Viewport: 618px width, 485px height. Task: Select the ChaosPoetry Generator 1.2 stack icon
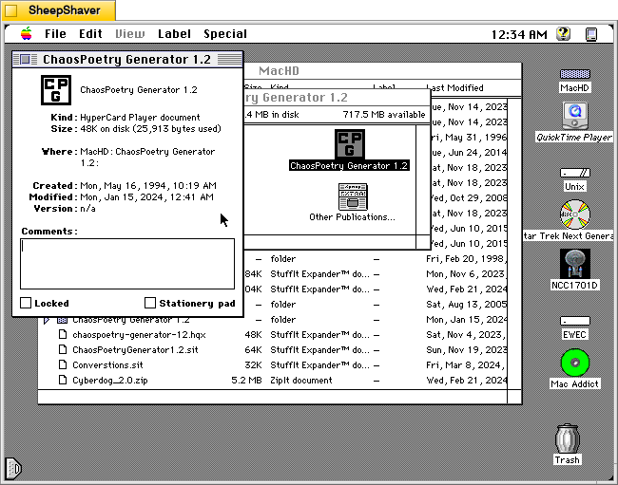(x=350, y=144)
